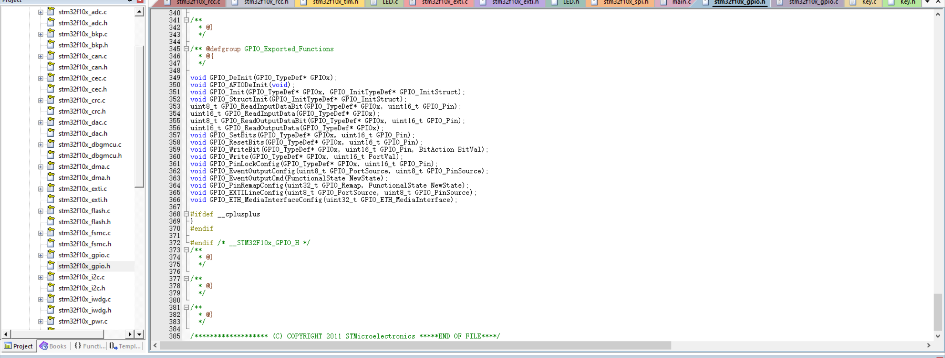Click the file icon beside stm32f10x_i2c.h
This screenshot has height=358, width=945.
tap(51, 288)
